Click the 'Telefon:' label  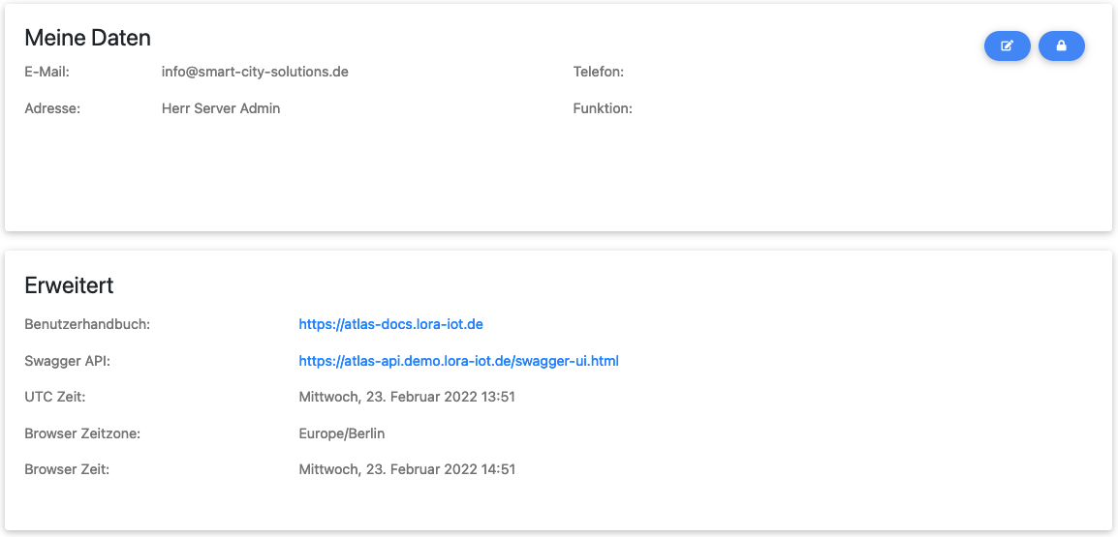598,72
